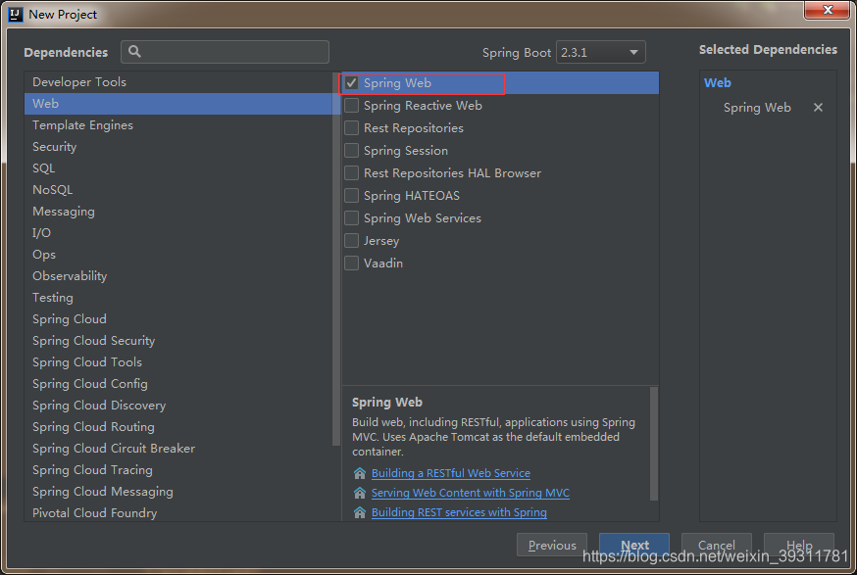This screenshot has height=575, width=857.
Task: Enable the Rest Repositories dependency
Action: pyautogui.click(x=351, y=127)
